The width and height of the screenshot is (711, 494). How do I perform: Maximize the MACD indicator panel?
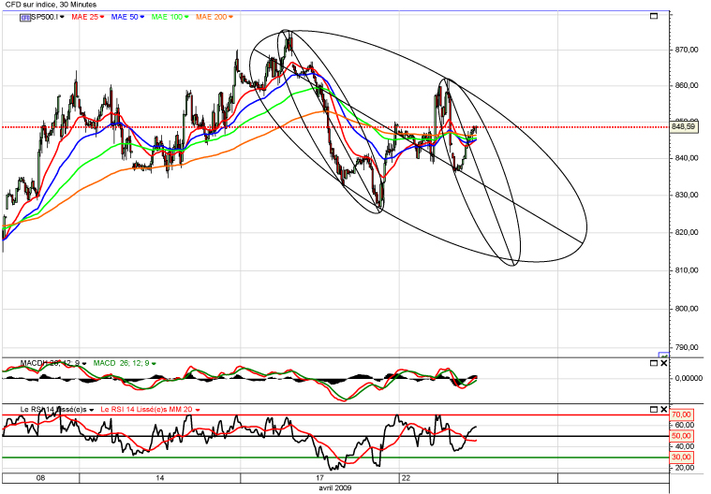[653, 362]
